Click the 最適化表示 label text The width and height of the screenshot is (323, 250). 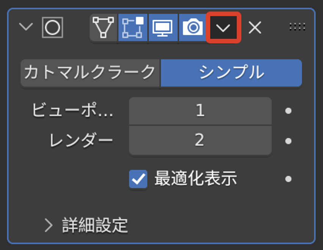coord(196,179)
